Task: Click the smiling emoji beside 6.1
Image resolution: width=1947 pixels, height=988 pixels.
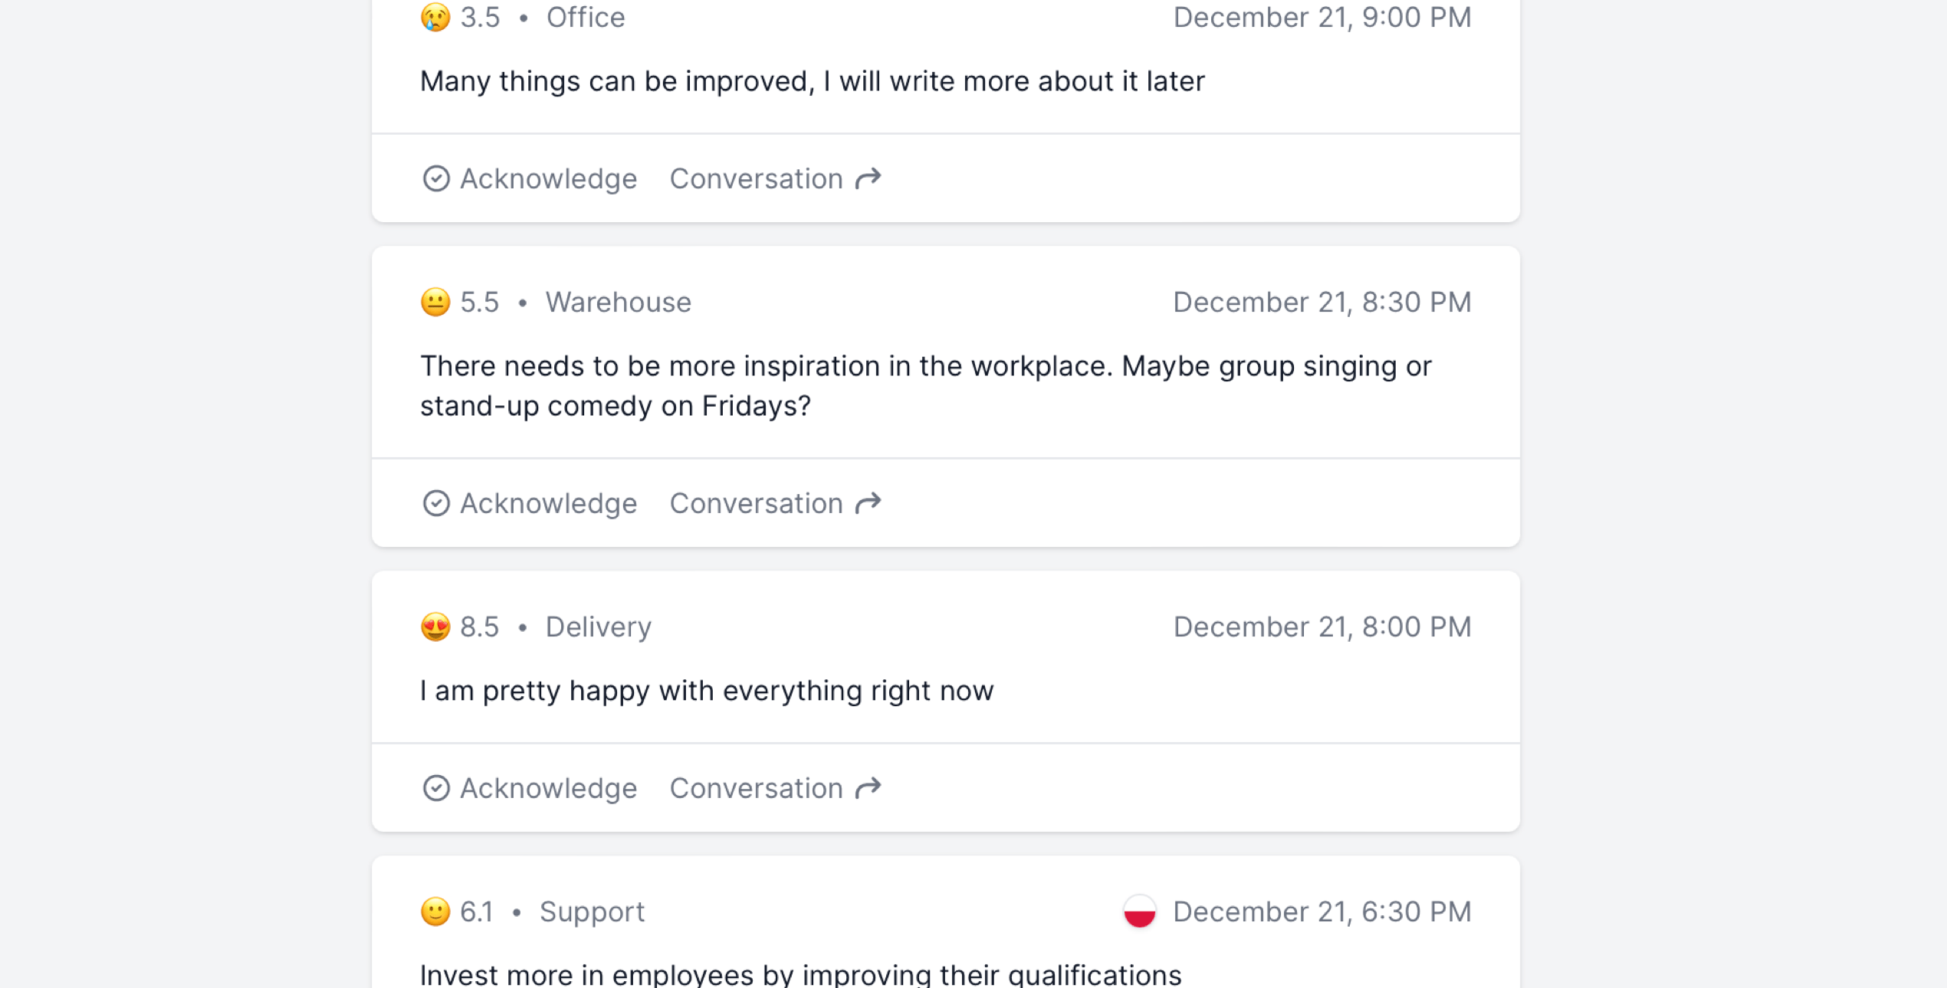Action: [x=435, y=911]
